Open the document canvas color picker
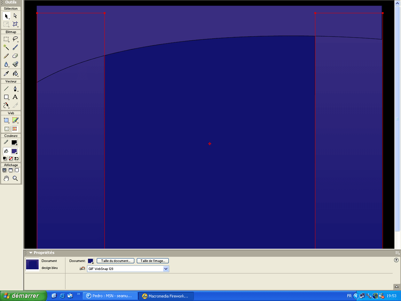Viewport: 401px width, 301px height. coord(91,261)
